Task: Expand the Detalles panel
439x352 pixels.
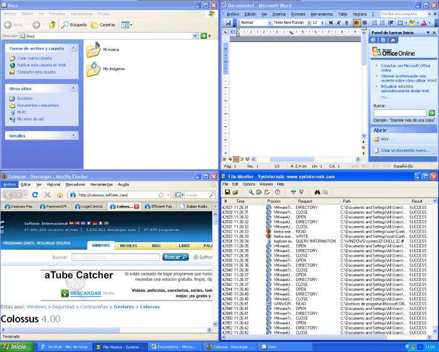Action: pyautogui.click(x=73, y=136)
